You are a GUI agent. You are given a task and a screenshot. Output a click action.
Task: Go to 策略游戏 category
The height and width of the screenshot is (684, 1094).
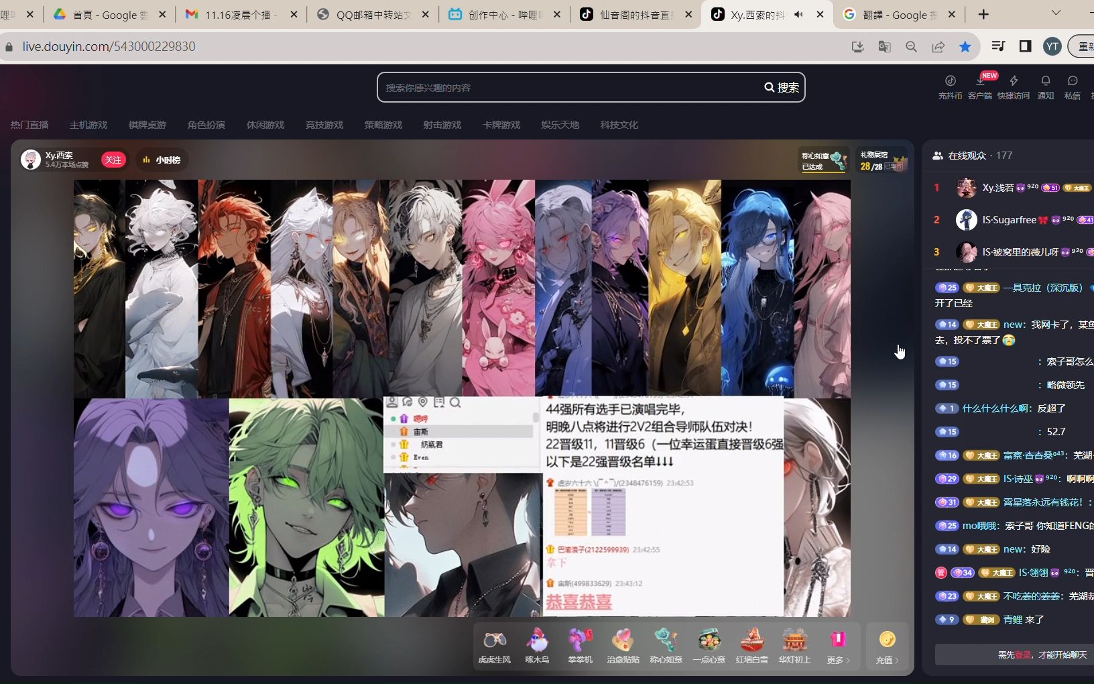(x=383, y=125)
